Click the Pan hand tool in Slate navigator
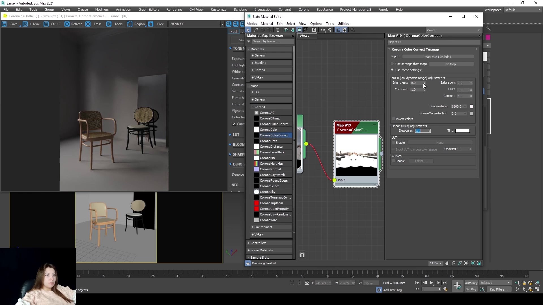 click(x=447, y=263)
